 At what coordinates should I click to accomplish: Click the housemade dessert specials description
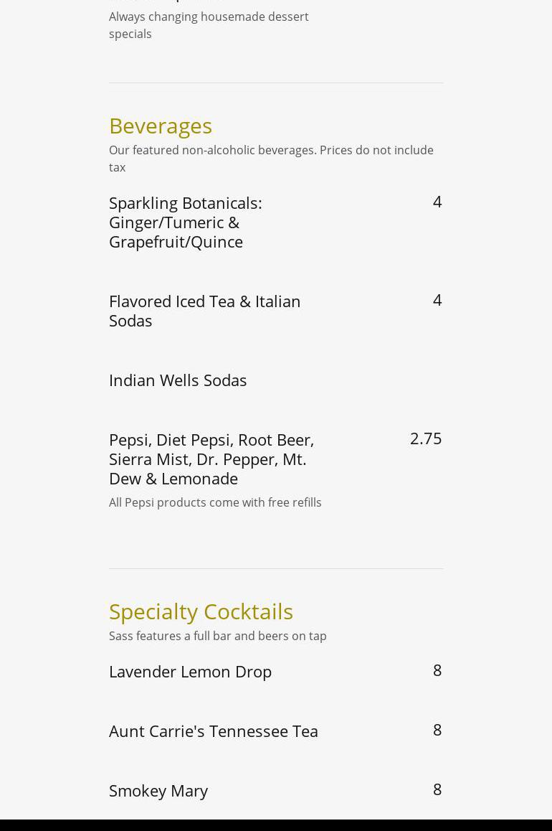(209, 25)
